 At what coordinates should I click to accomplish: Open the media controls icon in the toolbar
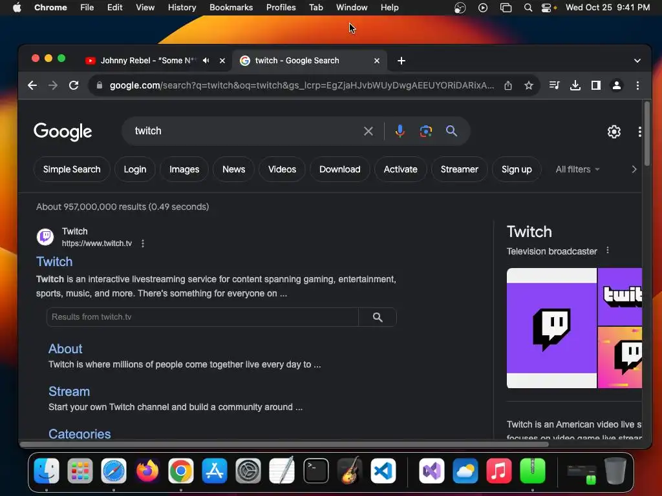point(554,86)
